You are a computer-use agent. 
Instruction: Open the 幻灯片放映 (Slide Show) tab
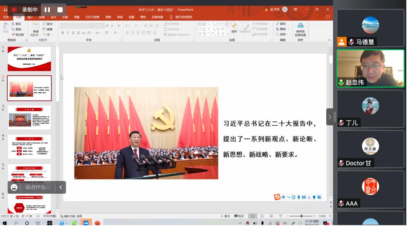[92, 17]
